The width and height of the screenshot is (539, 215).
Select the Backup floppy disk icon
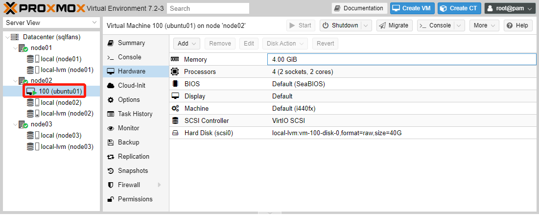point(111,143)
